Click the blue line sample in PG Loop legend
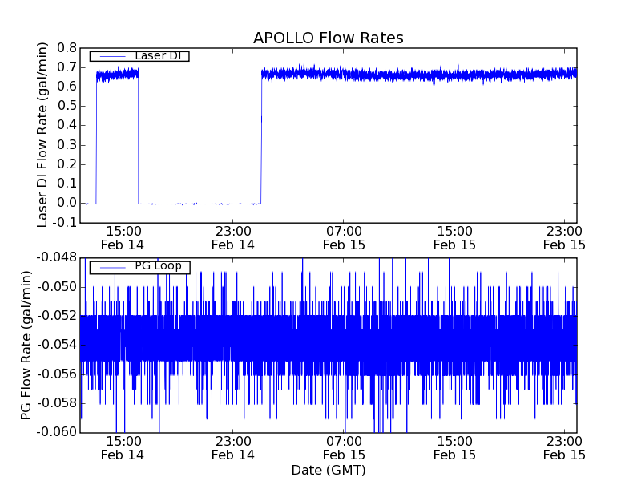 point(113,268)
